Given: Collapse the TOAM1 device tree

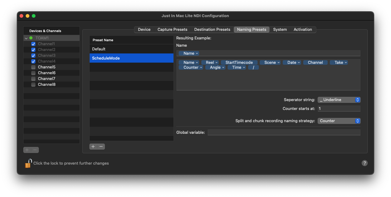Looking at the screenshot, I should click(x=26, y=38).
